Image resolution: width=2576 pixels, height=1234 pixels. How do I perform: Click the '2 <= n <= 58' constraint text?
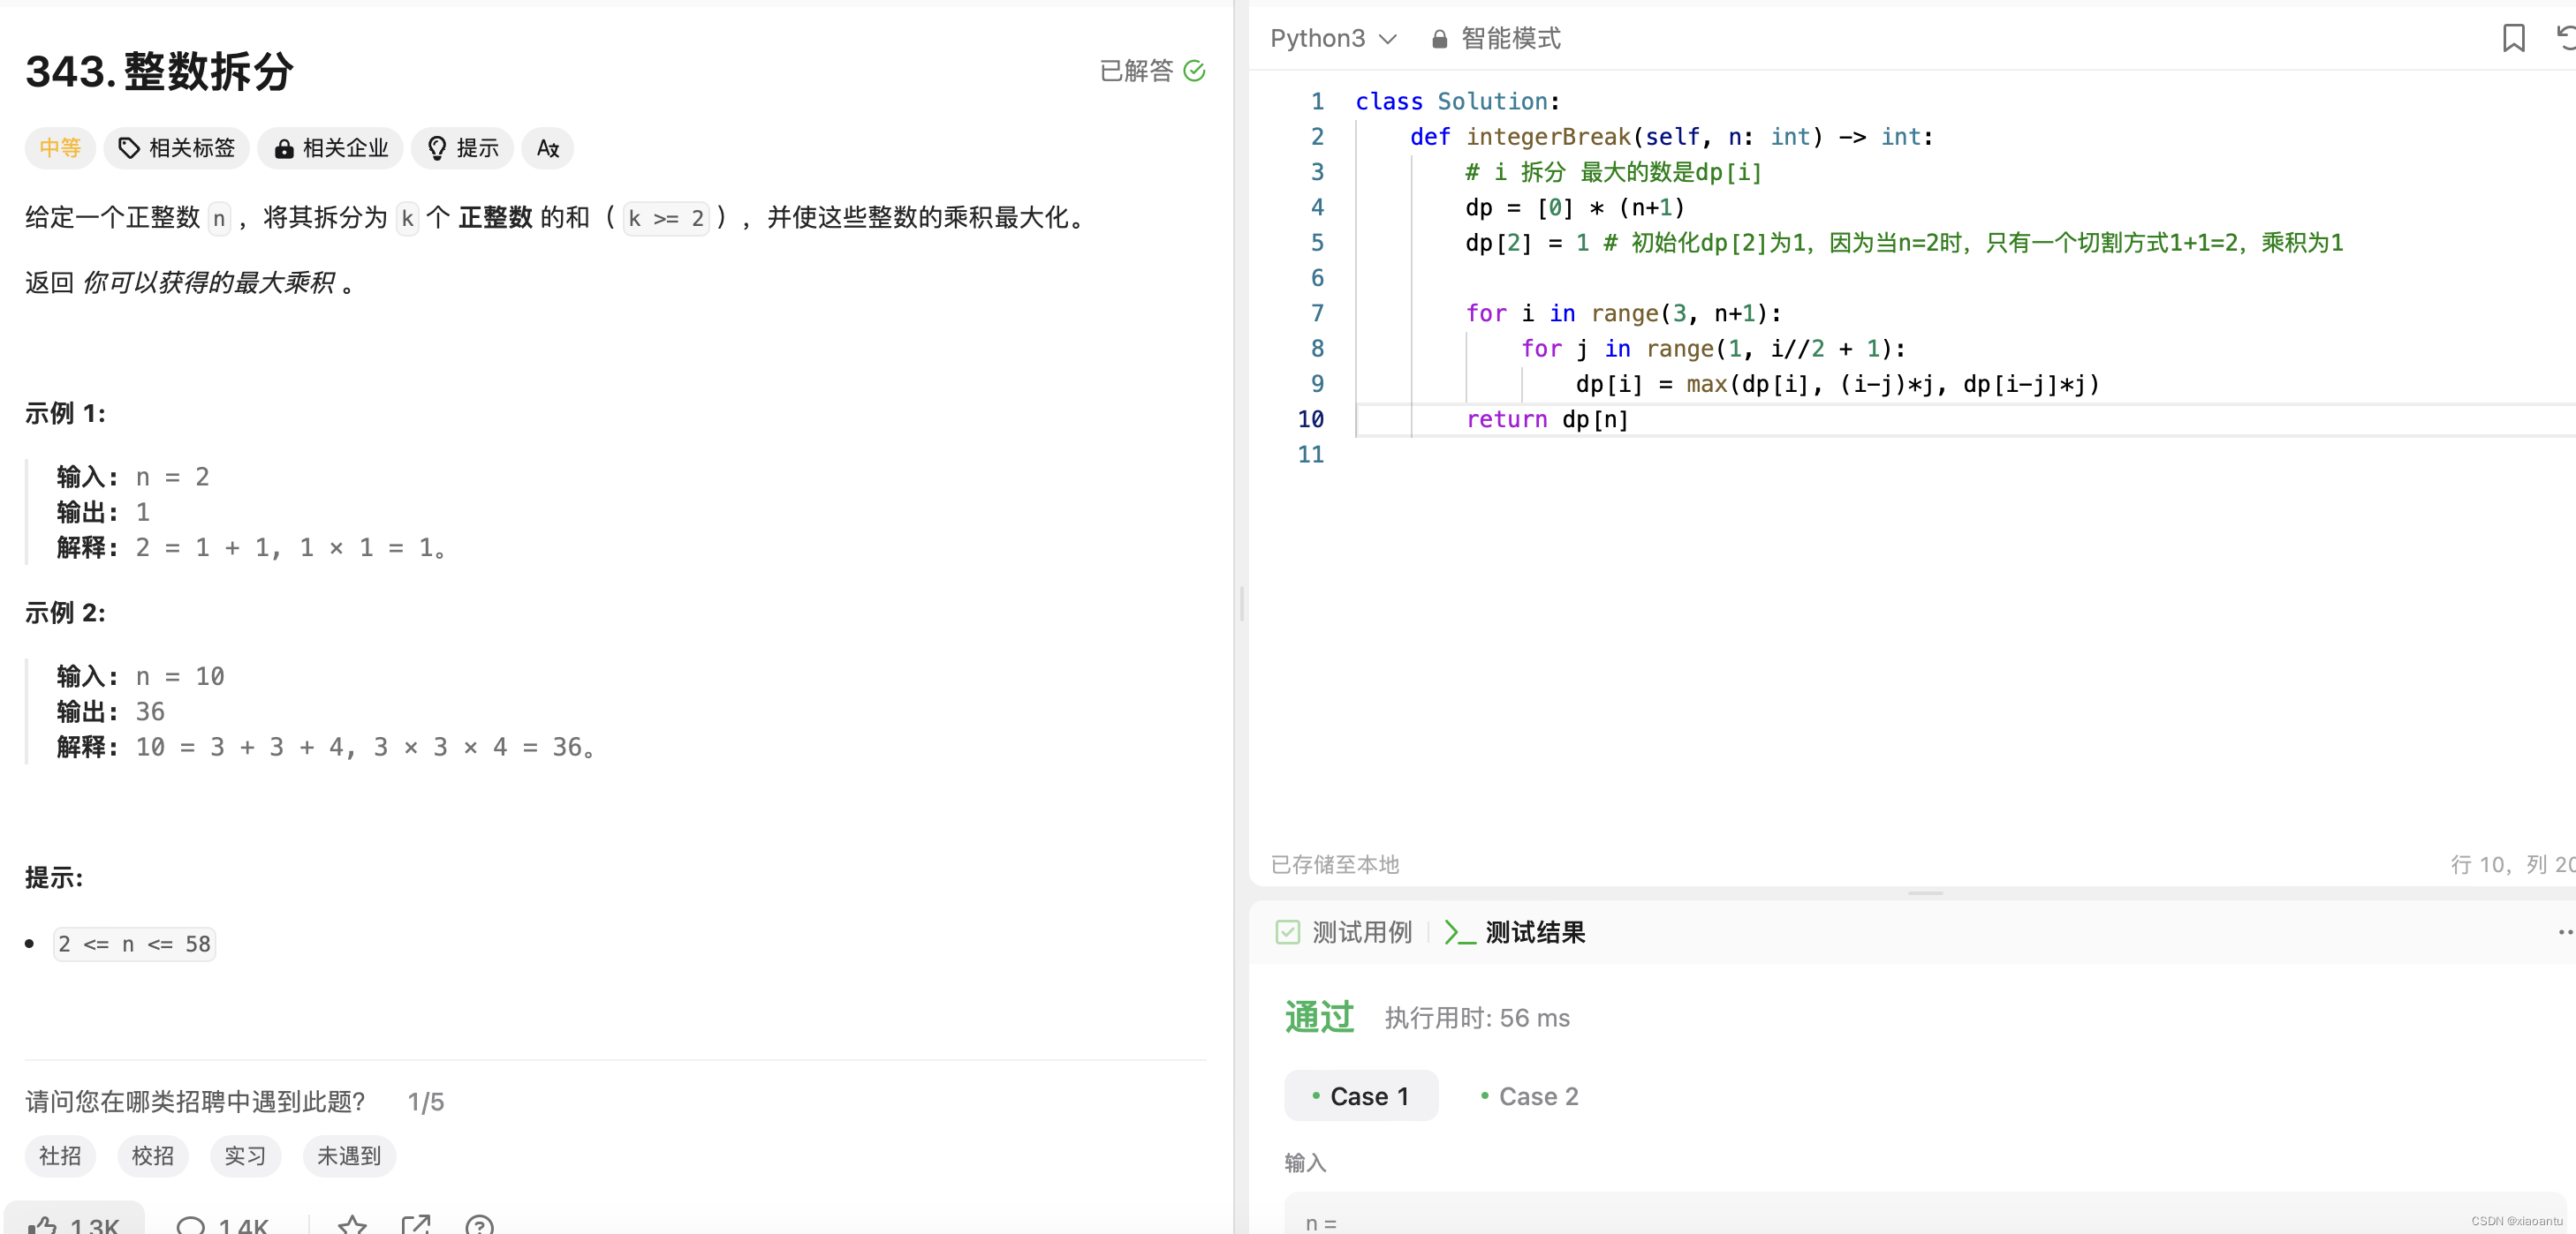click(134, 944)
